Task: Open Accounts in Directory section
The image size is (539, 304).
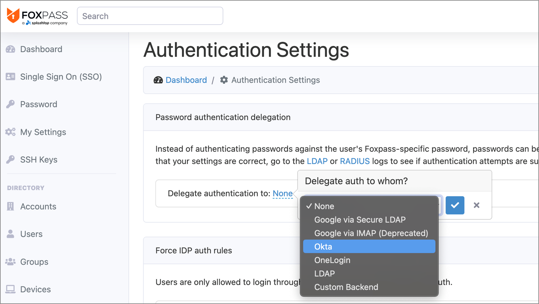Action: coord(38,206)
